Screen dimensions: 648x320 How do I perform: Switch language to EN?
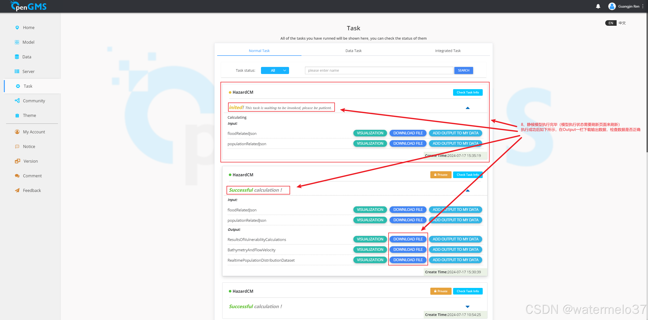611,23
